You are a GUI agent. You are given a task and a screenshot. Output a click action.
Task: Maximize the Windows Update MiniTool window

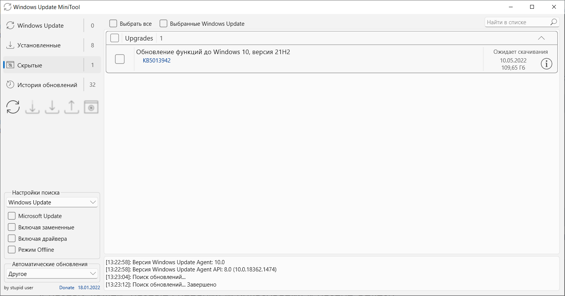point(532,7)
